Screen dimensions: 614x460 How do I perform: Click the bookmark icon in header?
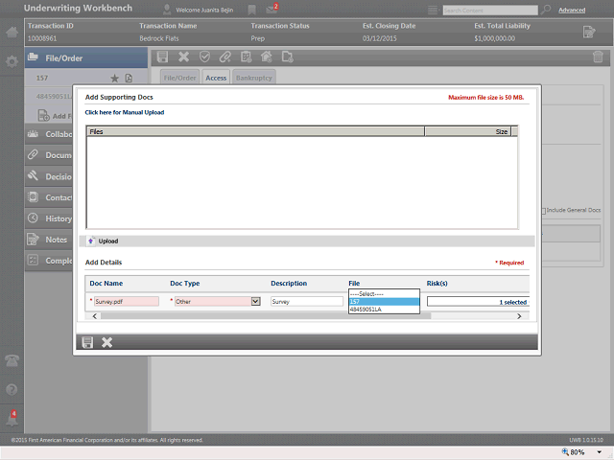pyautogui.click(x=251, y=10)
